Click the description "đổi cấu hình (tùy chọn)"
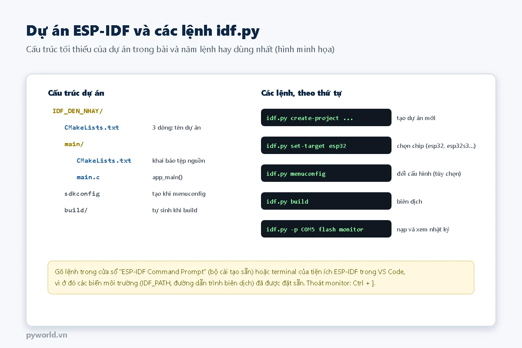Image resolution: width=522 pixels, height=348 pixels. pos(429,174)
